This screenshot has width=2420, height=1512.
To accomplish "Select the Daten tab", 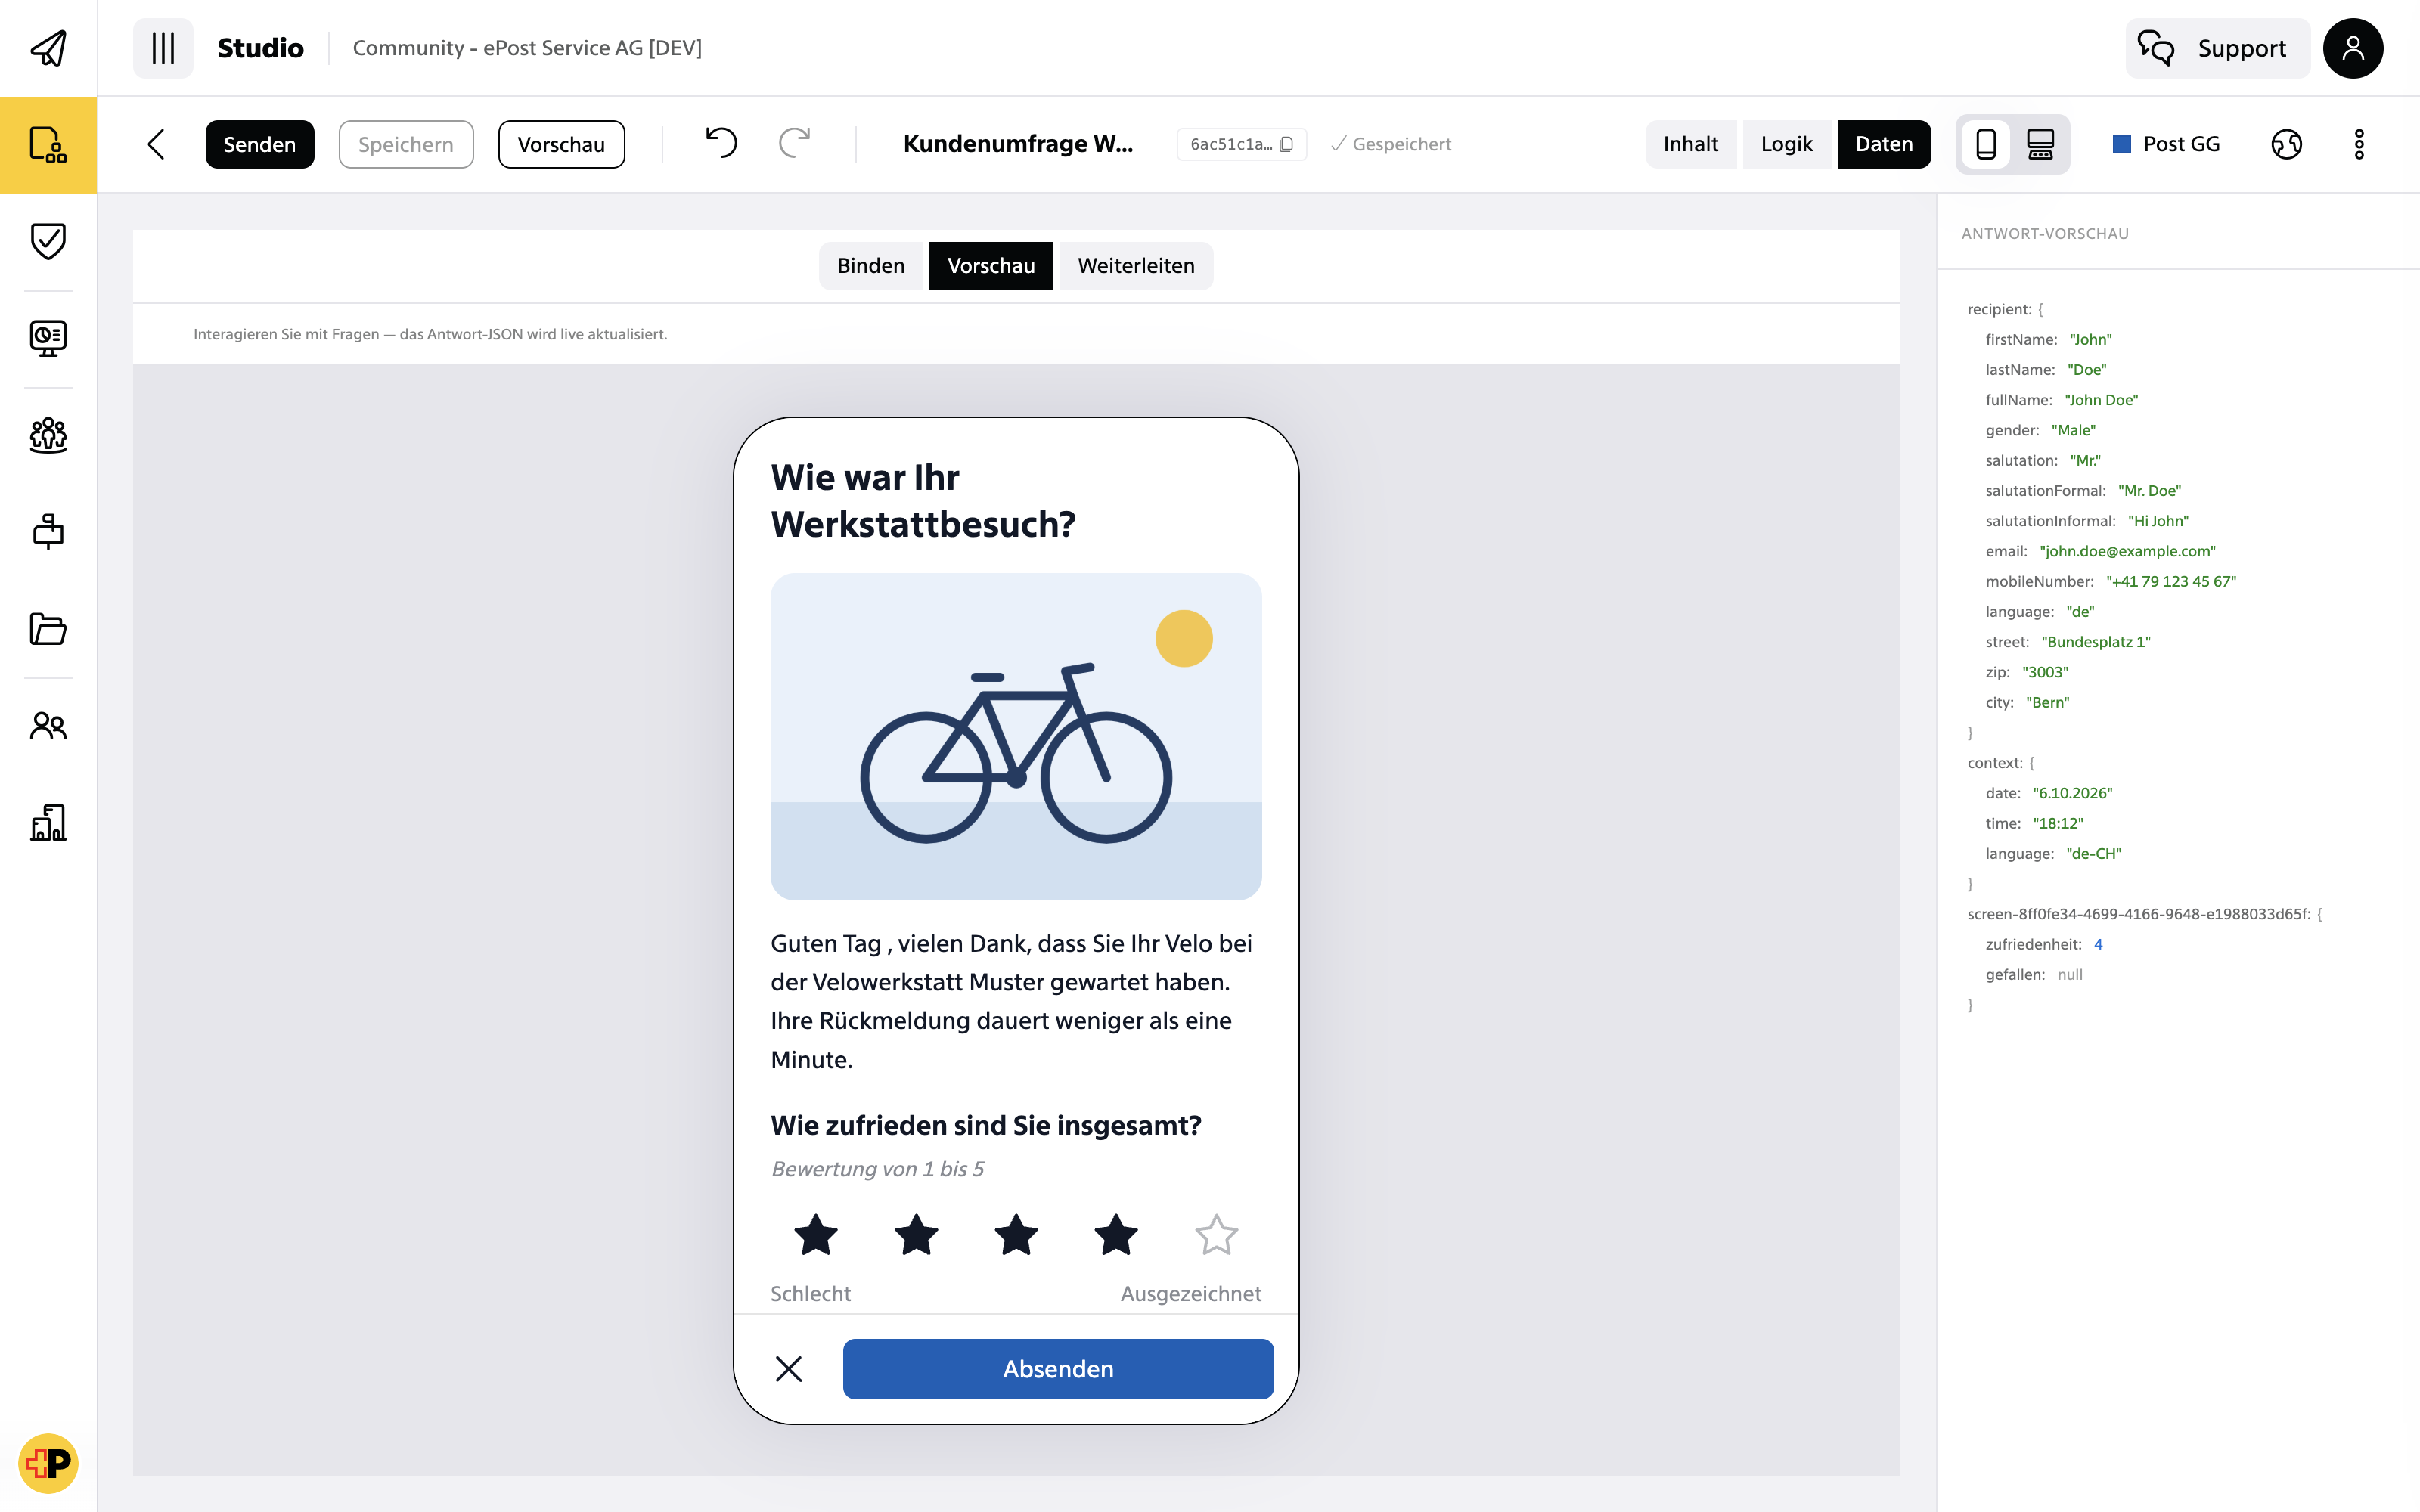I will (1884, 144).
